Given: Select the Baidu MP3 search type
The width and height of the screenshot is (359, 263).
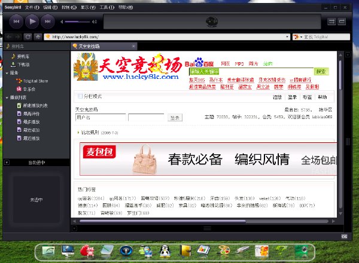Looking at the screenshot, I should pos(239,64).
